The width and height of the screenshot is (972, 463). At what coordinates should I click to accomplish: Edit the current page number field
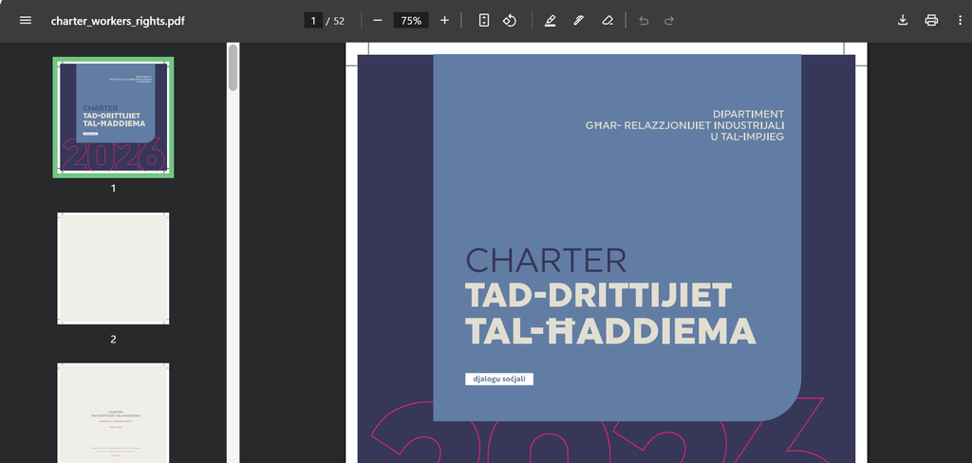pos(313,21)
